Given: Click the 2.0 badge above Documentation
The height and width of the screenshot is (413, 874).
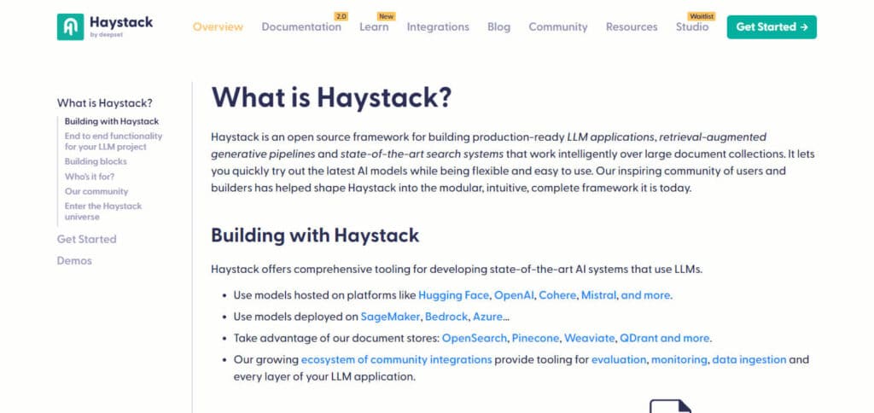Looking at the screenshot, I should point(341,17).
